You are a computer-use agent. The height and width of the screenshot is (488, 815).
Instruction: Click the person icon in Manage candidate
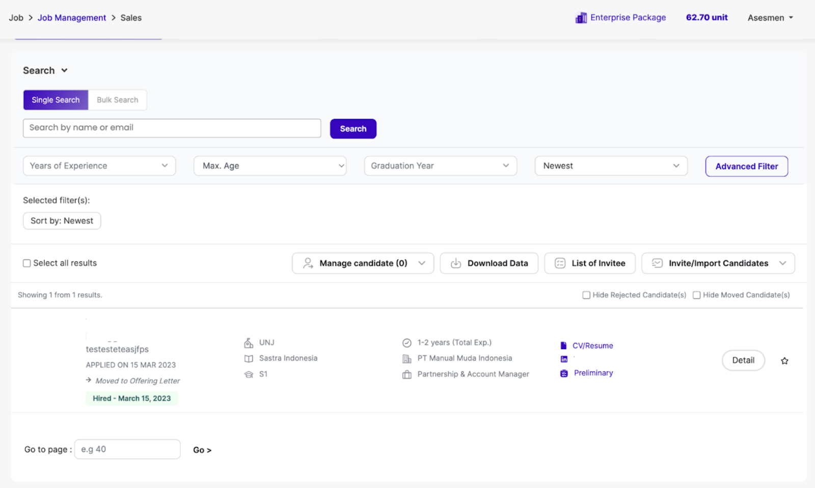tap(308, 263)
